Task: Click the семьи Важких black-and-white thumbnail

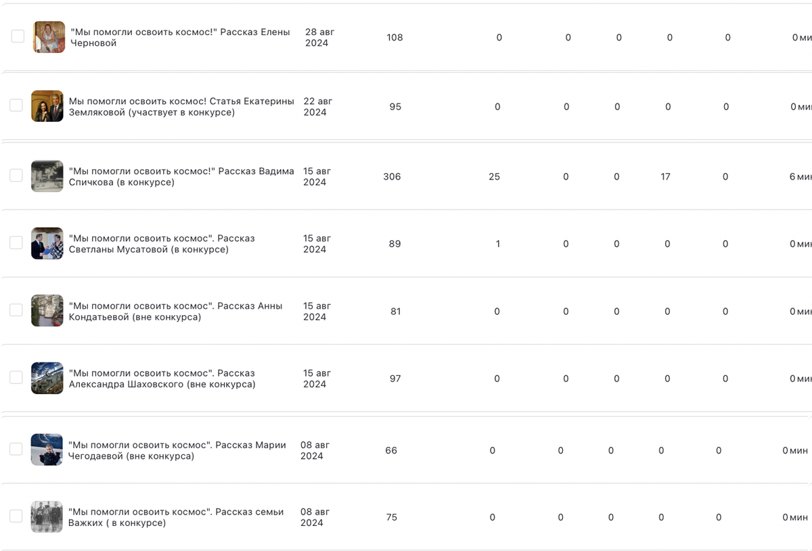Action: point(47,517)
